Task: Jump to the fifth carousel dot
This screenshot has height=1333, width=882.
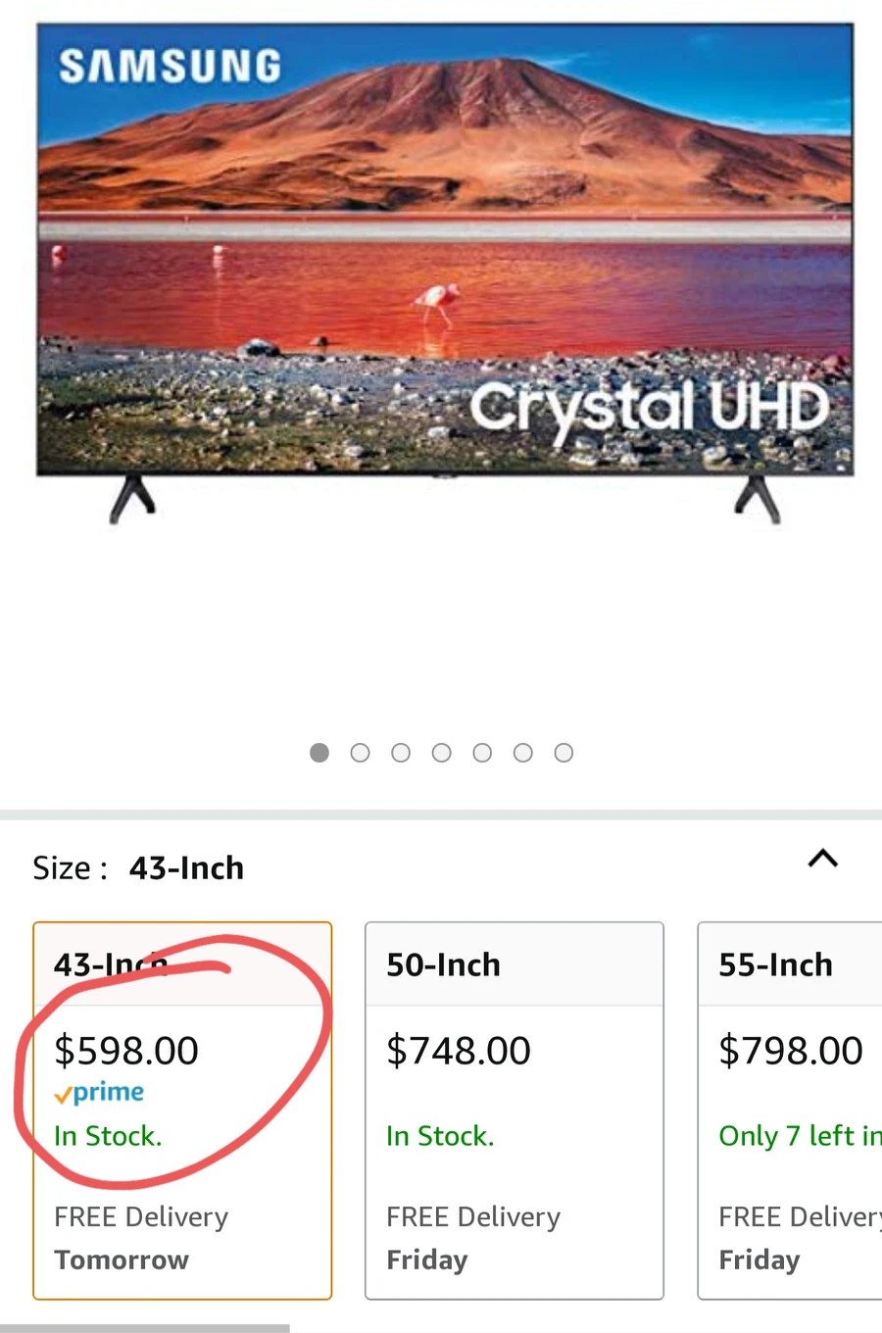Action: 482,753
